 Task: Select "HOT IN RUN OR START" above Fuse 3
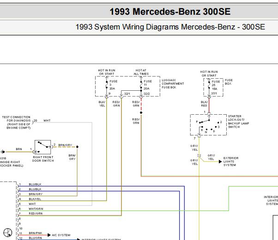[x=107, y=72]
